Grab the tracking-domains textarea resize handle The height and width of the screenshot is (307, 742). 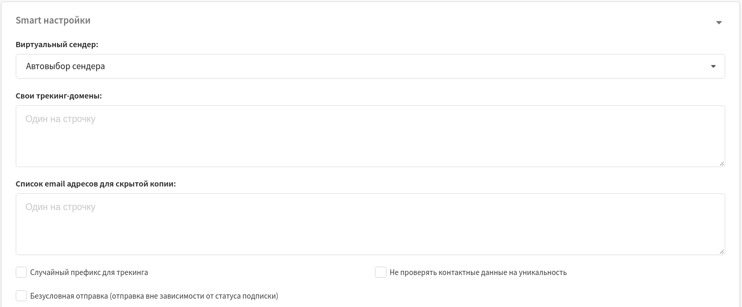(722, 164)
